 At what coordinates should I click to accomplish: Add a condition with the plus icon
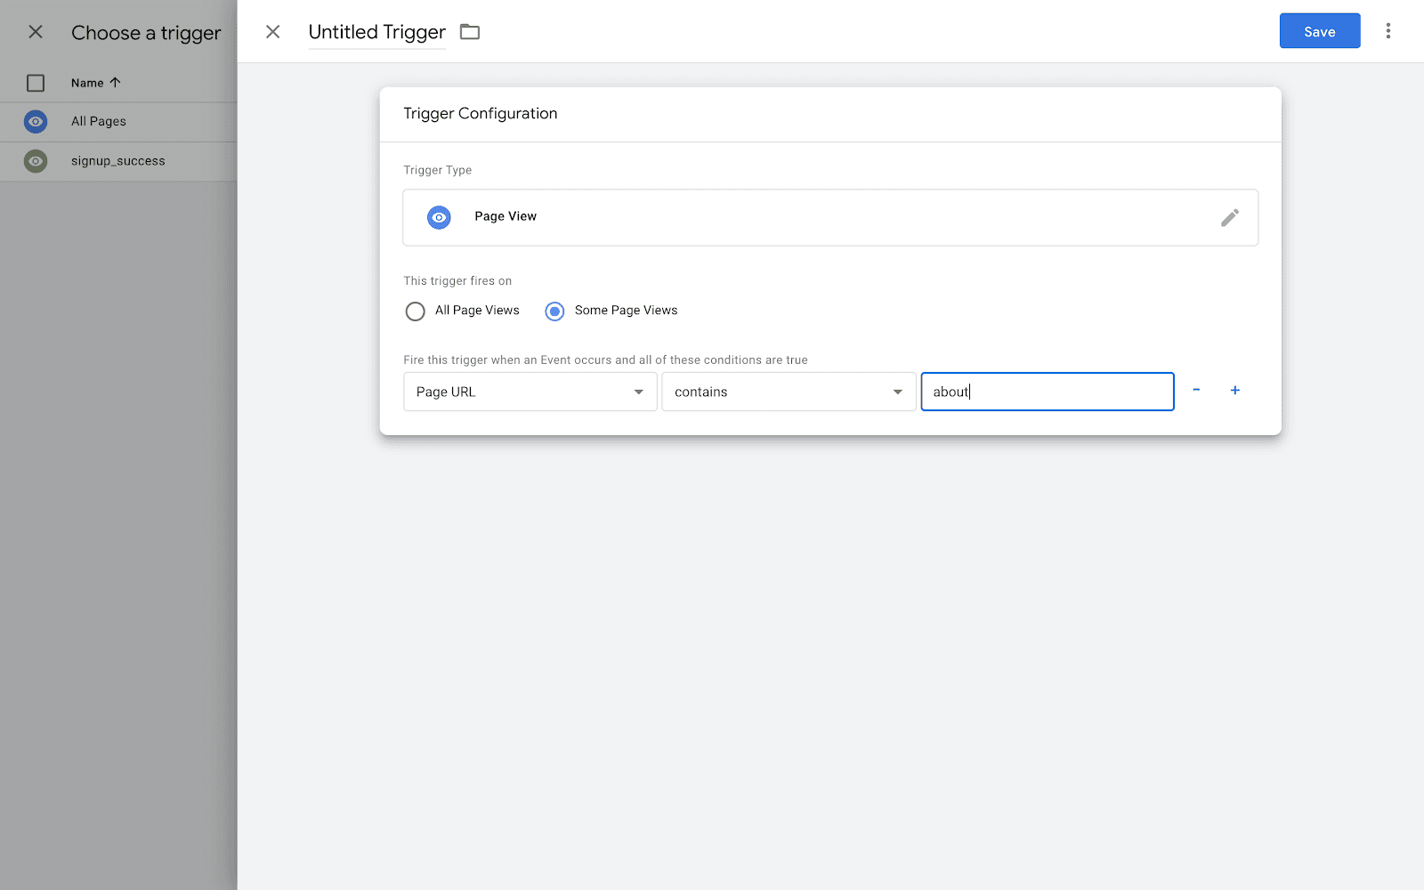(x=1234, y=390)
